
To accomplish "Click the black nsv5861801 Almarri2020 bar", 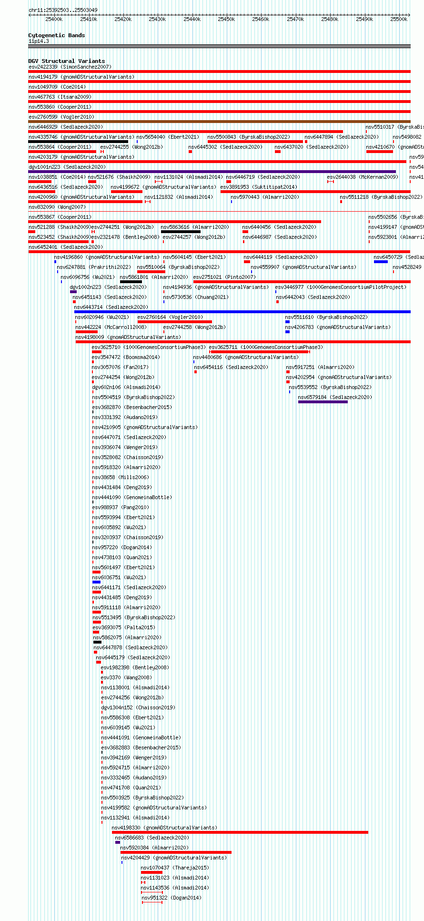I will (131, 282).
